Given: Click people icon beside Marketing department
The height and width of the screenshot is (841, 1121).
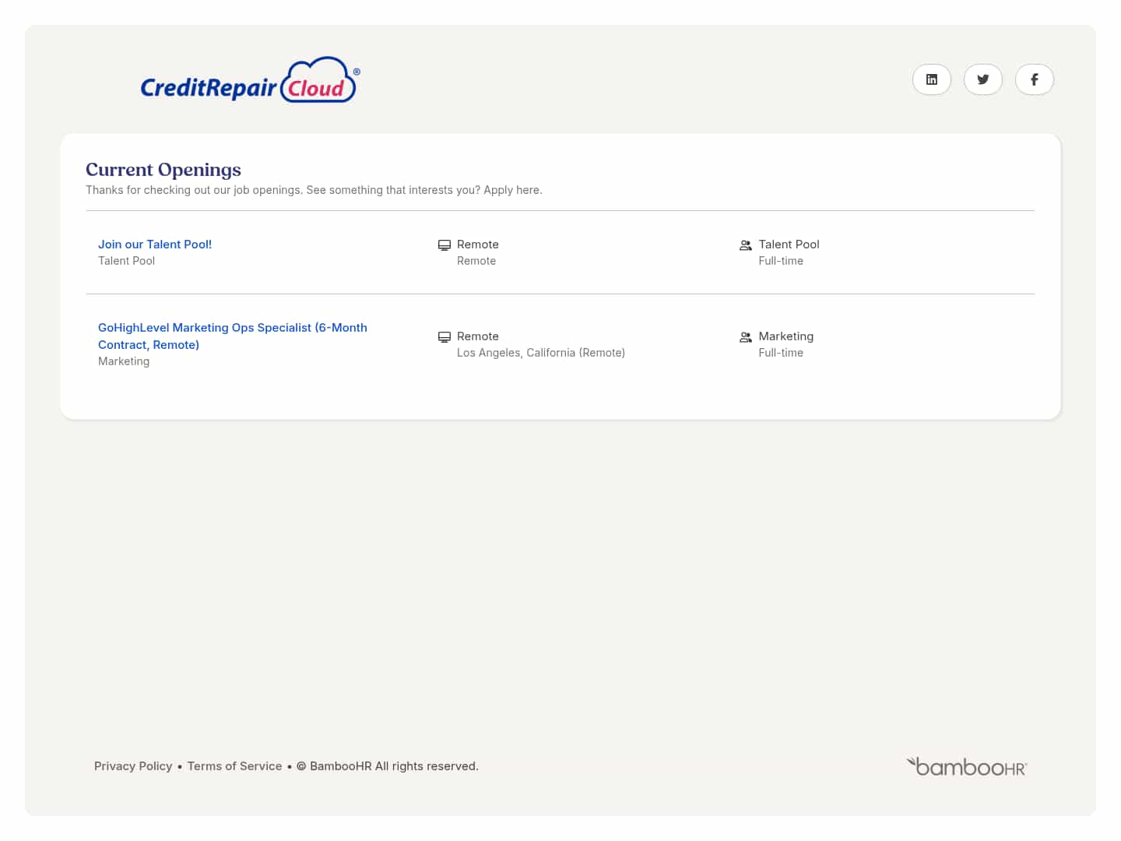Looking at the screenshot, I should 746,337.
